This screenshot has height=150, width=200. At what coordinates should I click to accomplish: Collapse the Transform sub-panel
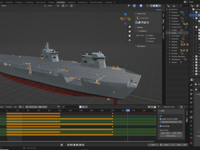click(138, 31)
